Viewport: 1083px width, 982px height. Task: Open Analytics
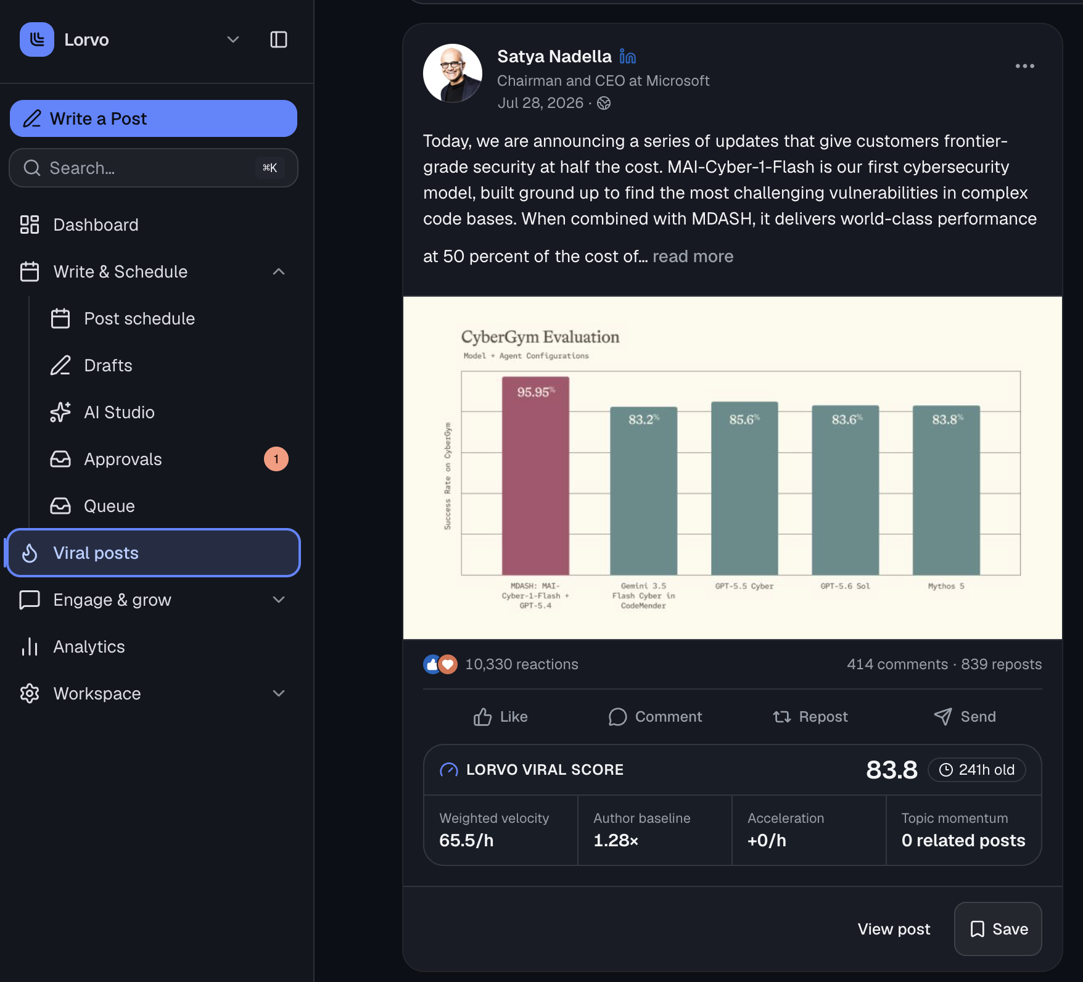tap(154, 646)
